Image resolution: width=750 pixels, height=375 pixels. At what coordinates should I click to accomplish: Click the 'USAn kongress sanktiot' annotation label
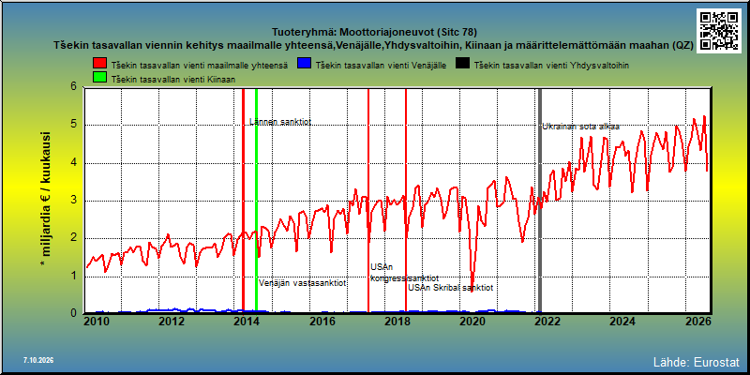click(404, 273)
